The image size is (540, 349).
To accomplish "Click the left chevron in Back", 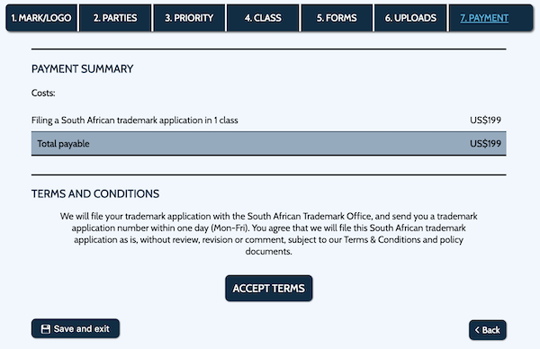I will point(477,330).
